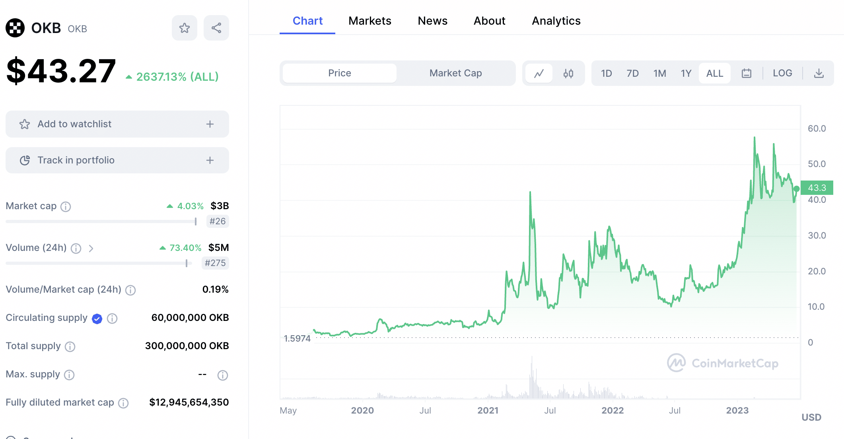This screenshot has height=439, width=844.
Task: Select 1M time range
Action: [659, 73]
